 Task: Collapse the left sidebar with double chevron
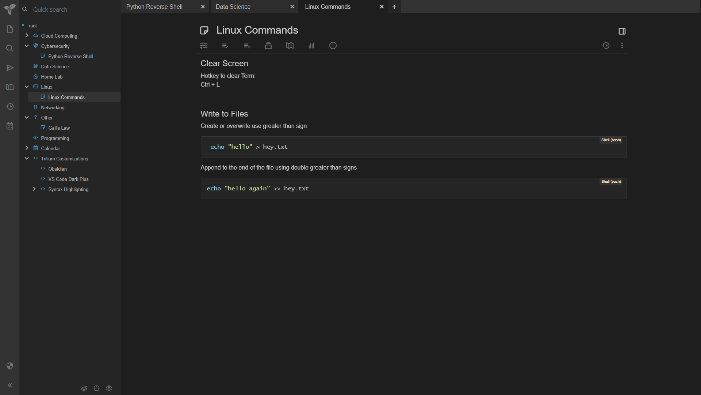10,385
